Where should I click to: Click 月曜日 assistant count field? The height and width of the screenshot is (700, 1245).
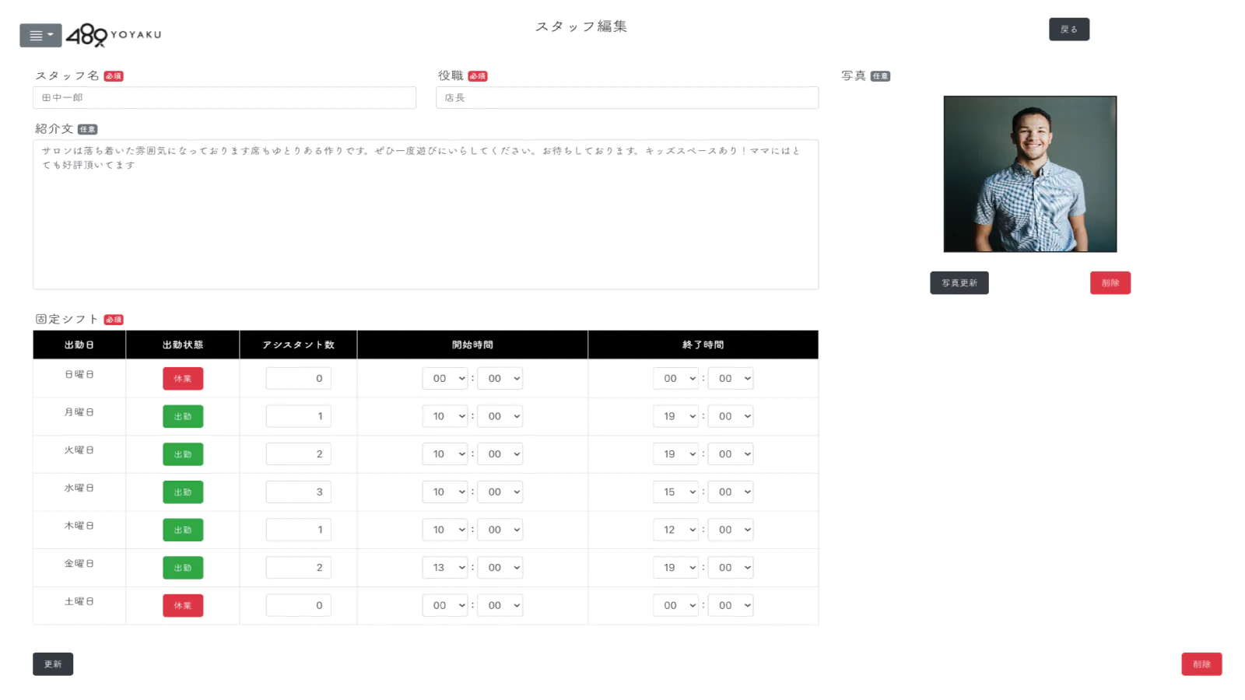[x=298, y=416]
